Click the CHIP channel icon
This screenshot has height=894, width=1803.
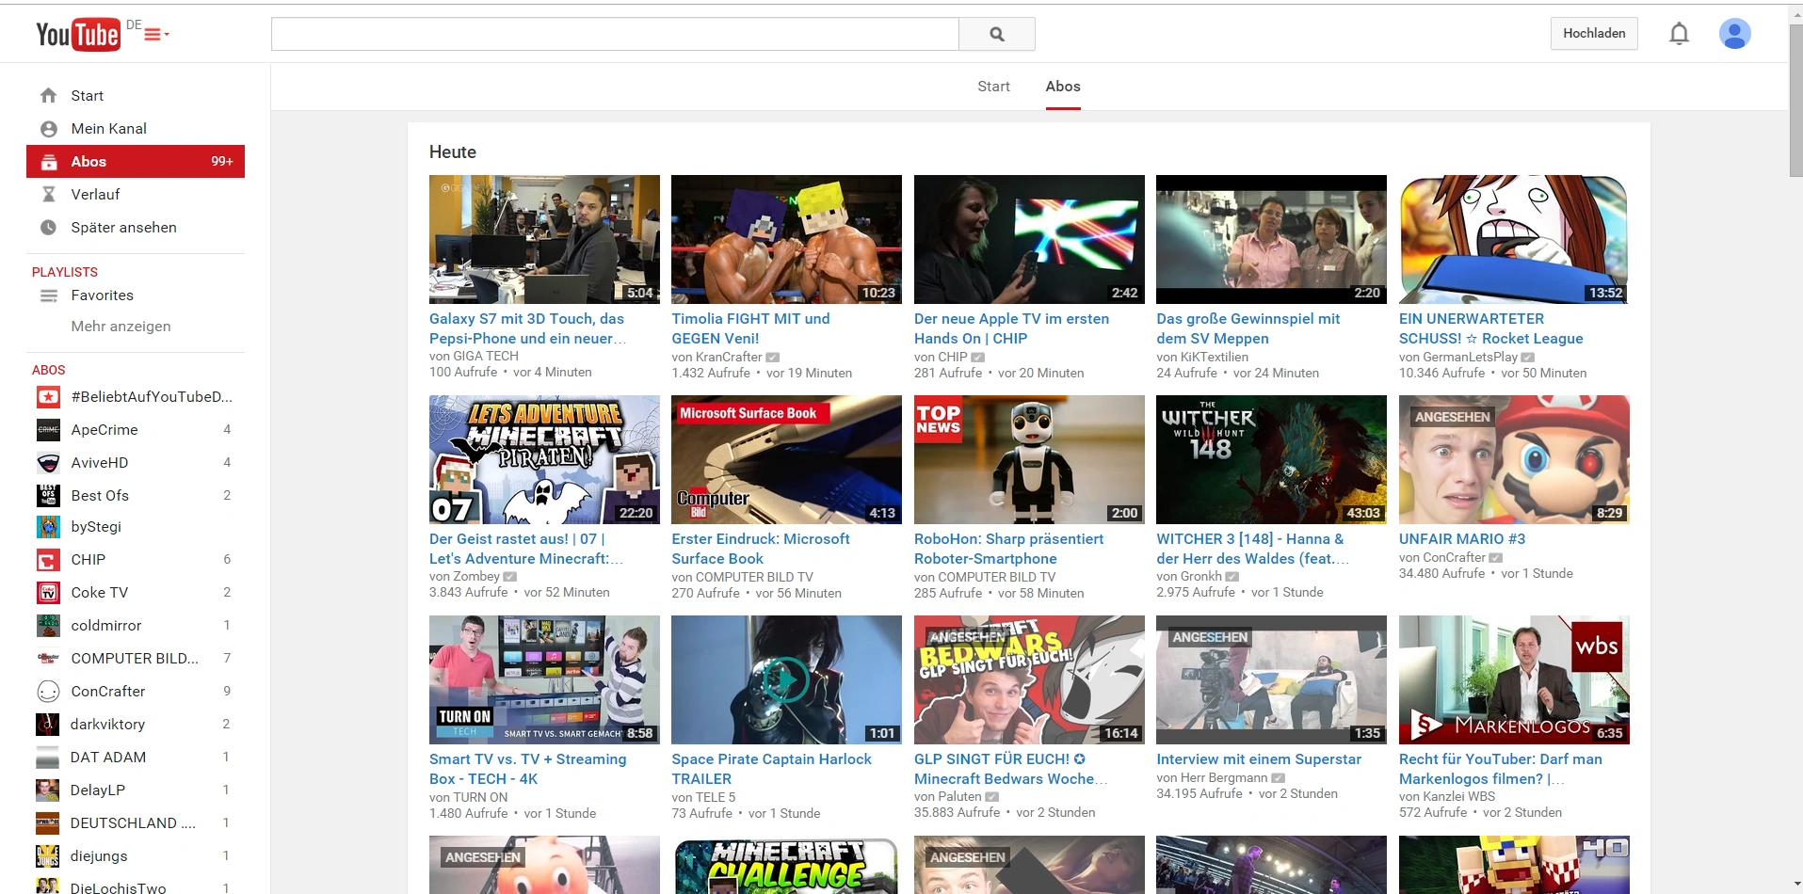[48, 560]
